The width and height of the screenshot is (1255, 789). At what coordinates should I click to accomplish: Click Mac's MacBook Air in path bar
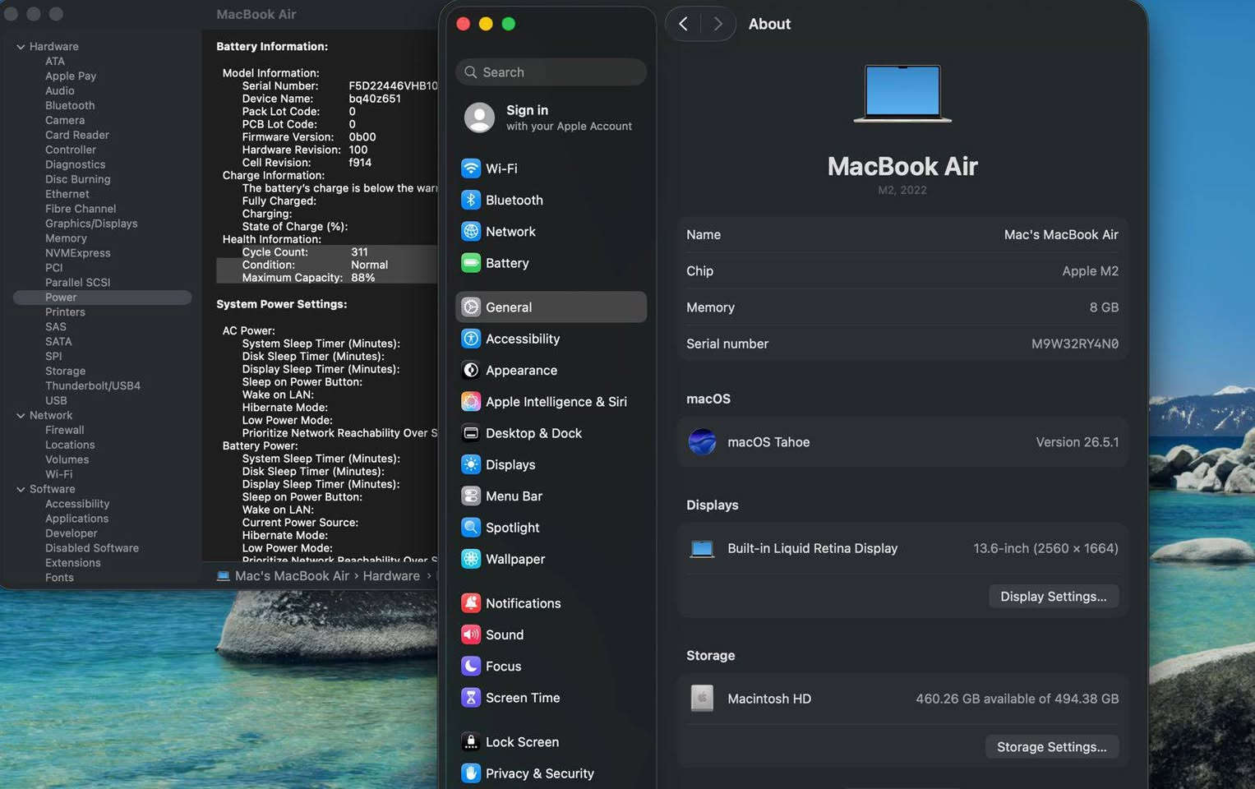point(292,576)
